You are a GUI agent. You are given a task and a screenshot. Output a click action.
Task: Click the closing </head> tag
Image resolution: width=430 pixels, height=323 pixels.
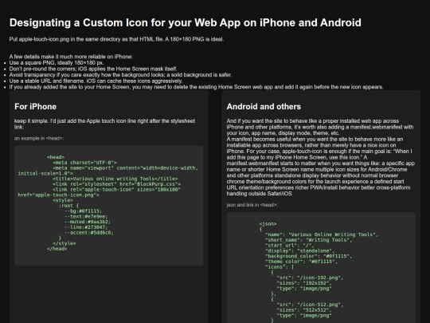click(x=57, y=249)
